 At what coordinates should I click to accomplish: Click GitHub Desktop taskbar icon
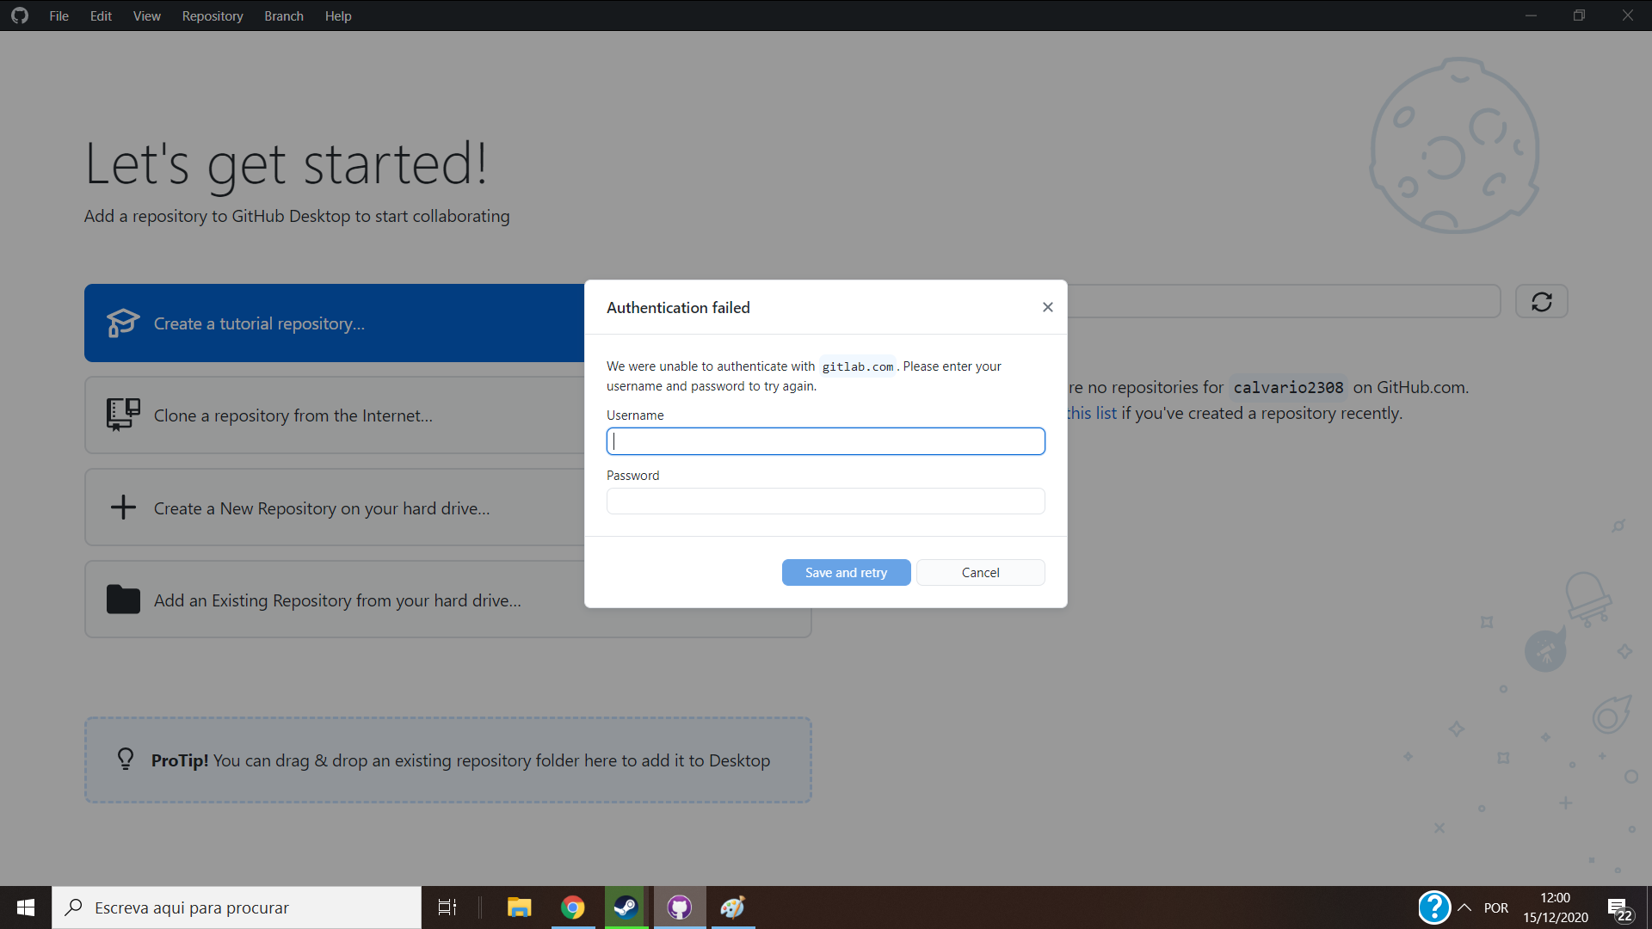point(680,907)
